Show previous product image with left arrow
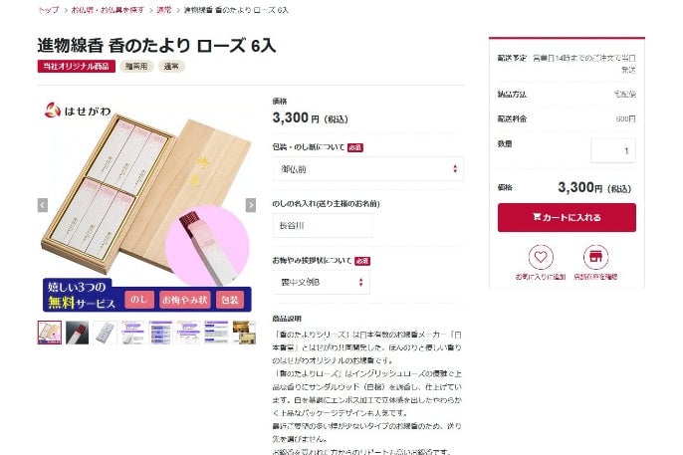This screenshot has width=683, height=455. [x=43, y=205]
